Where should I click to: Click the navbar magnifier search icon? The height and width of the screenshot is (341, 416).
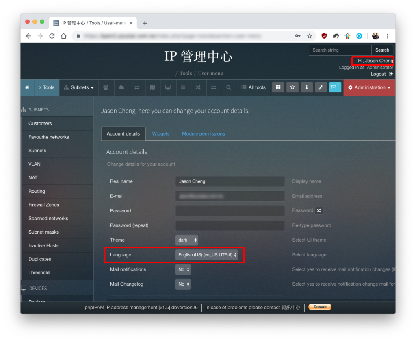pos(228,87)
